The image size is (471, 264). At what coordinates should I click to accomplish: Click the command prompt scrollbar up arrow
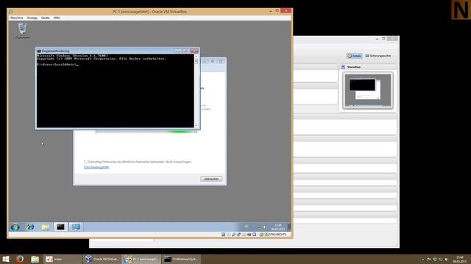[196, 56]
